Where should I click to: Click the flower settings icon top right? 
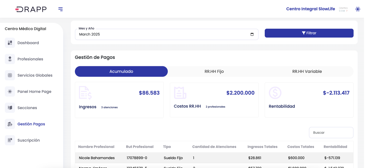coord(358,9)
